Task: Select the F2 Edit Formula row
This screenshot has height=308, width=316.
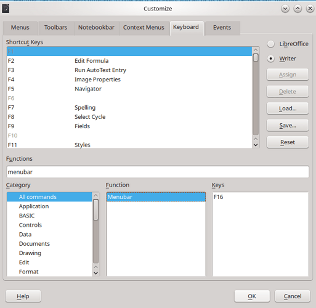Action: tap(129, 61)
